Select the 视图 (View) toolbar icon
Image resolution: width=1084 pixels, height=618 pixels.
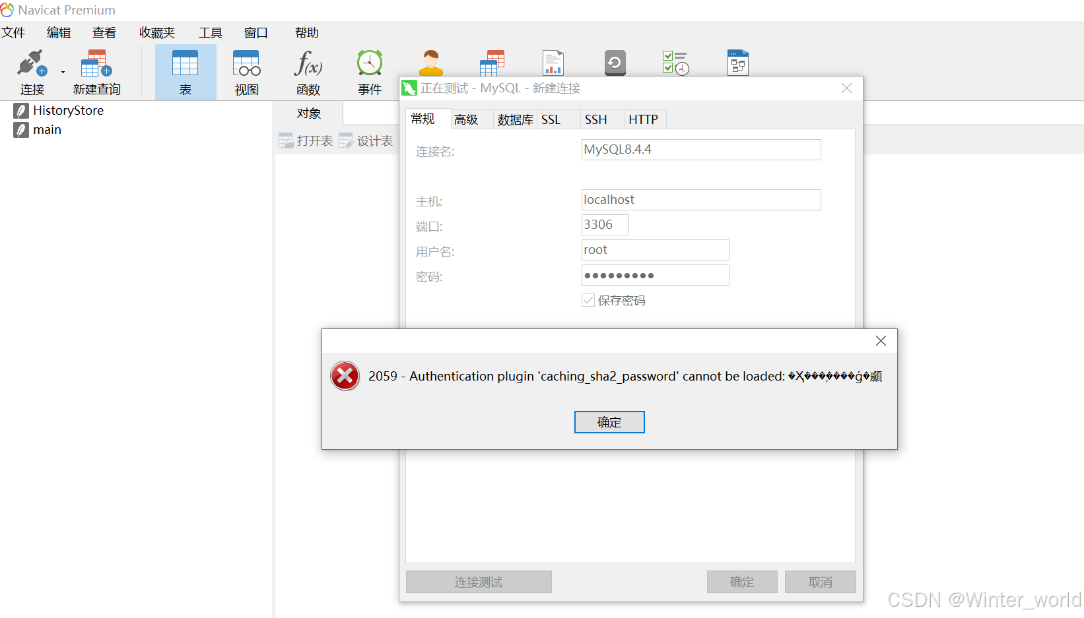(x=247, y=71)
